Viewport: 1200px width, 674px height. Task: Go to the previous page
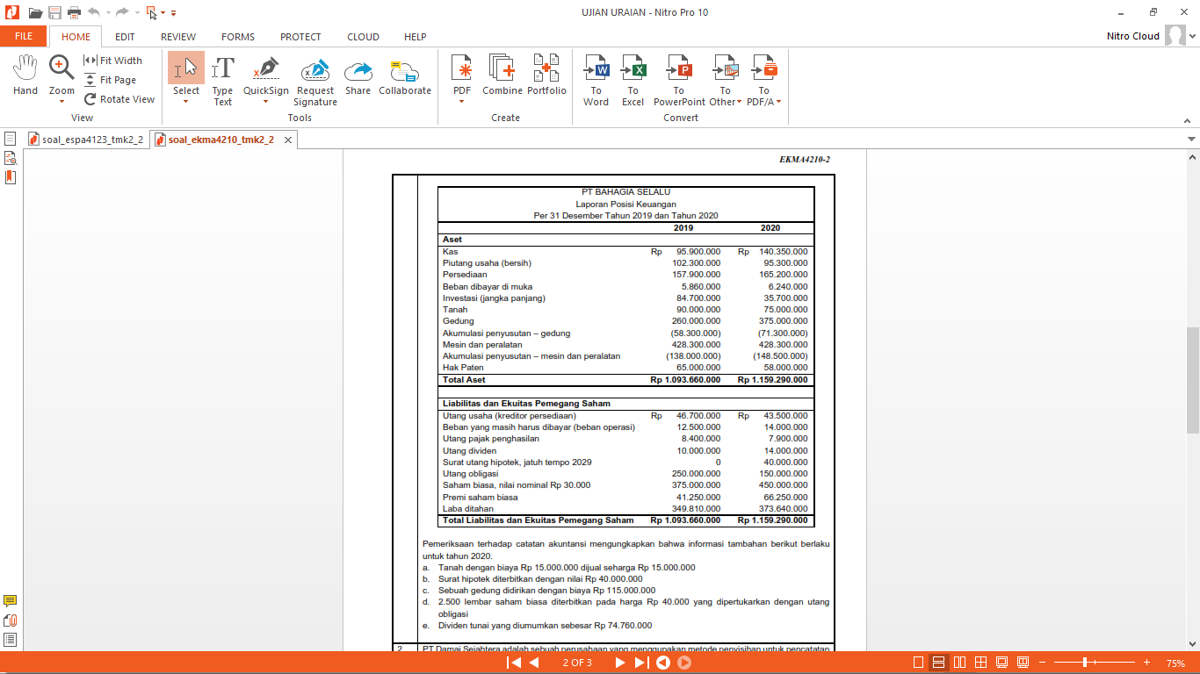point(533,663)
